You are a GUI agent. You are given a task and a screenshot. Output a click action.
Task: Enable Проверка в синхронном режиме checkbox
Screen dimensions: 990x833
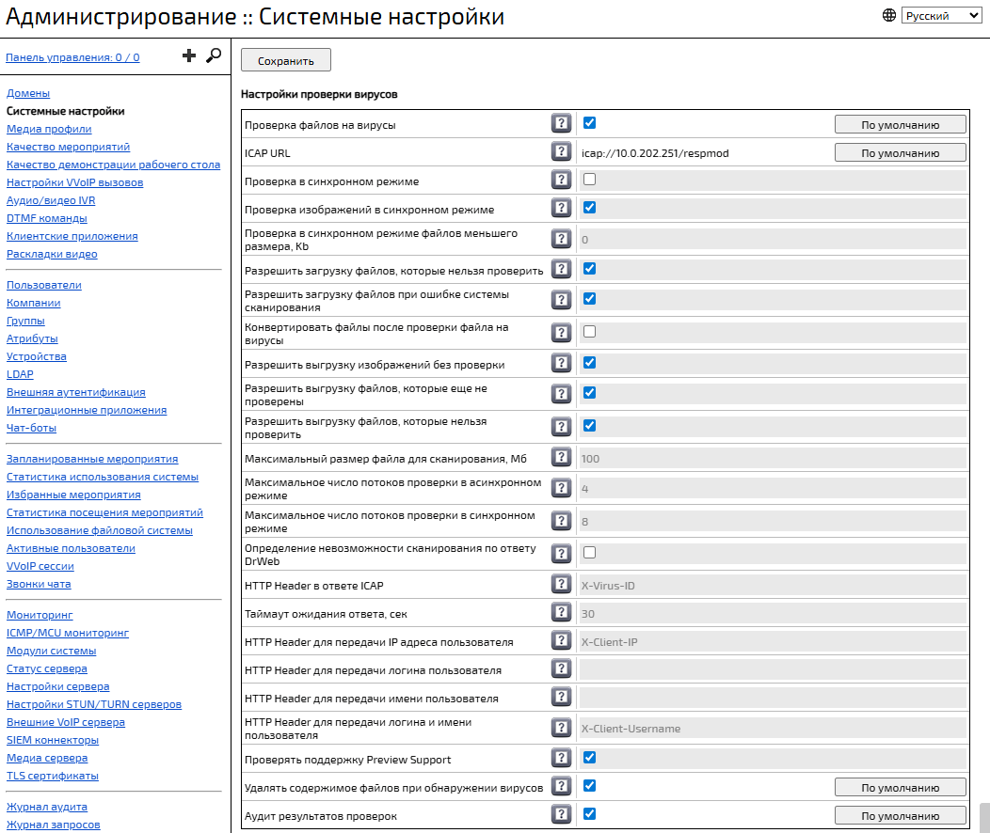click(589, 180)
